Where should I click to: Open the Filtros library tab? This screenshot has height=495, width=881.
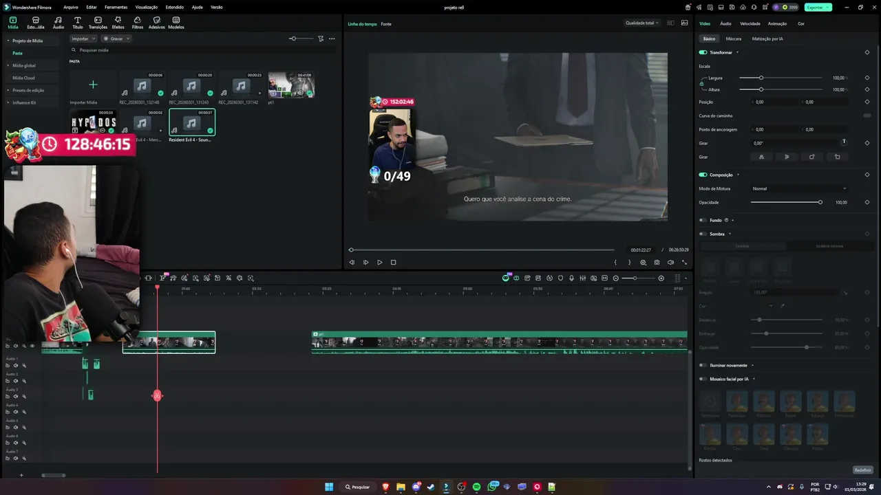pos(138,23)
